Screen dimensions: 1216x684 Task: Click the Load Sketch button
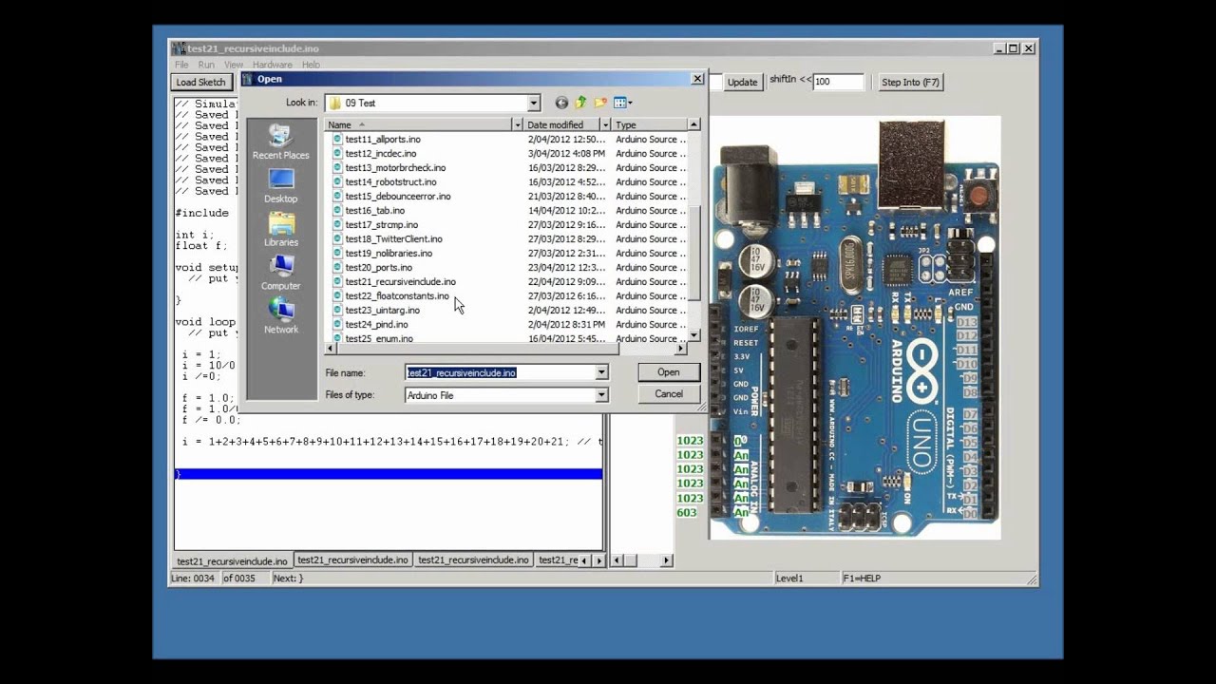click(x=201, y=82)
